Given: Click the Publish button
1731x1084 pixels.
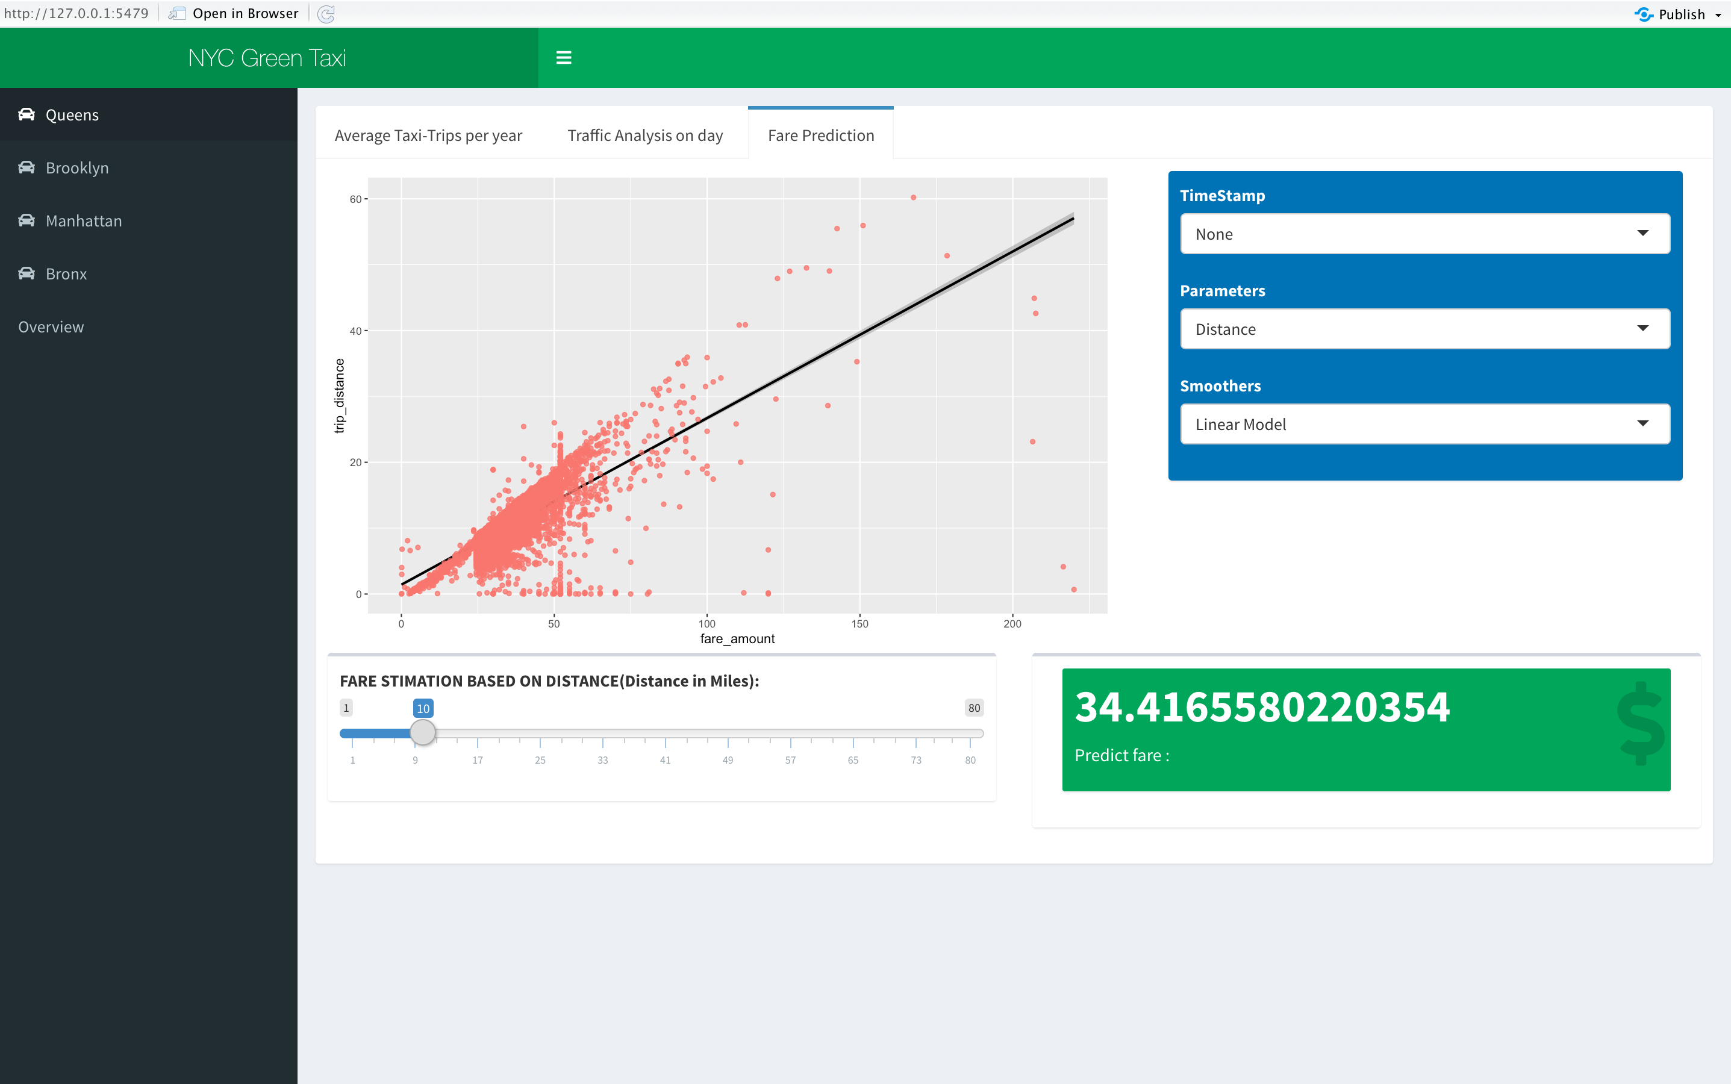Looking at the screenshot, I should [x=1682, y=14].
